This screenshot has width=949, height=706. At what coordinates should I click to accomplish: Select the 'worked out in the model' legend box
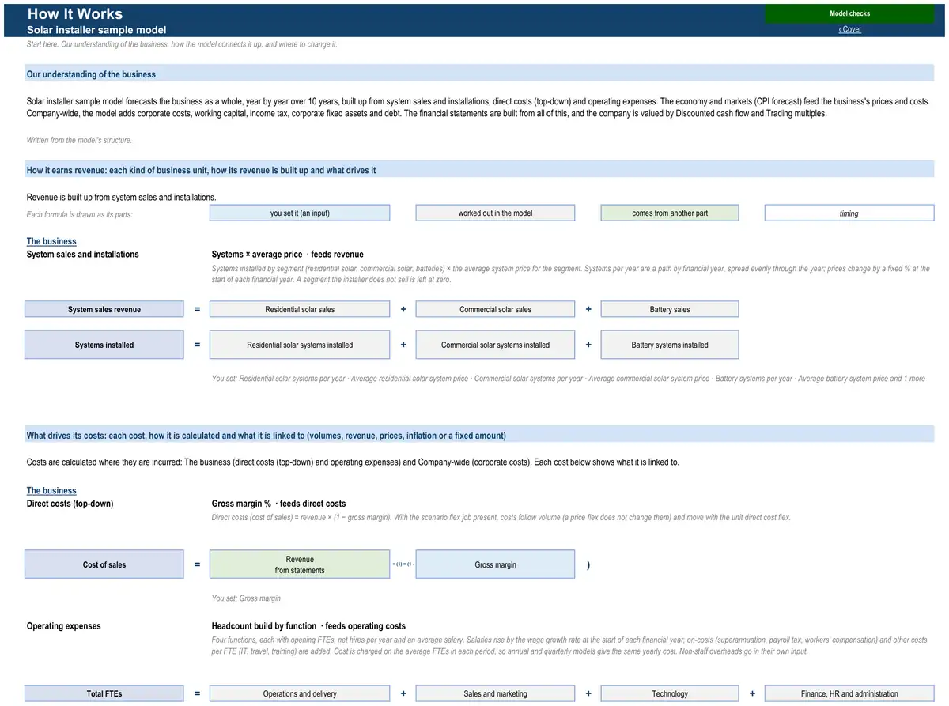pos(495,213)
